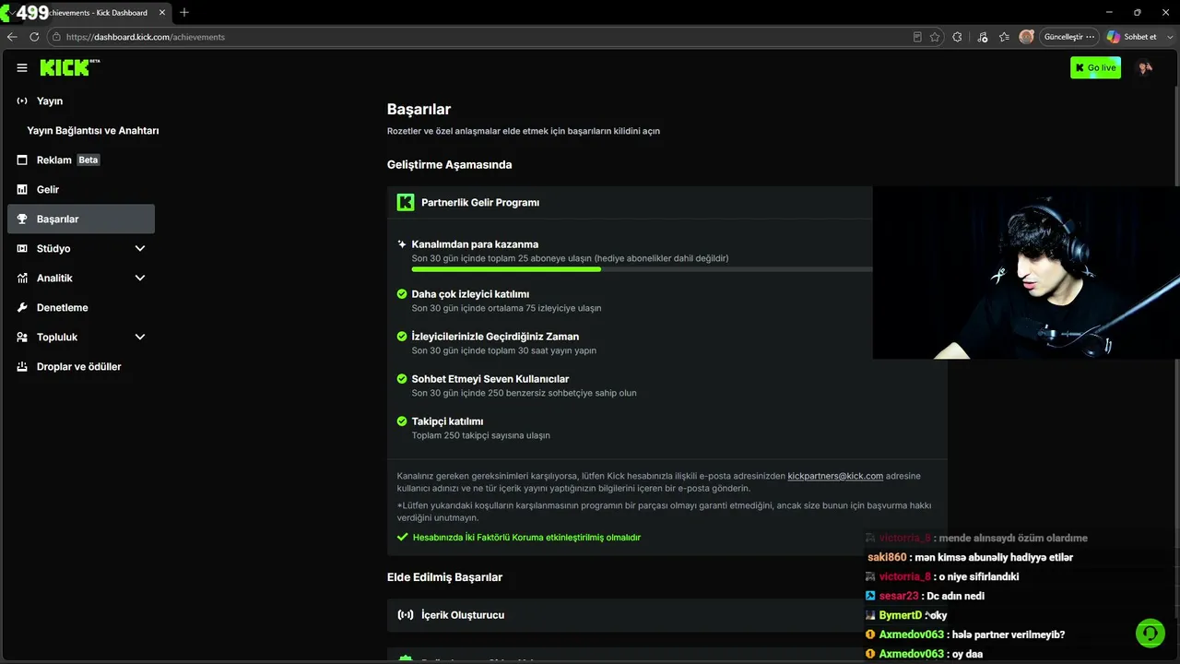Click the İzleyicilerinizle Geçirdiğiniz Zaman checkmark
The image size is (1180, 664).
pos(402,337)
